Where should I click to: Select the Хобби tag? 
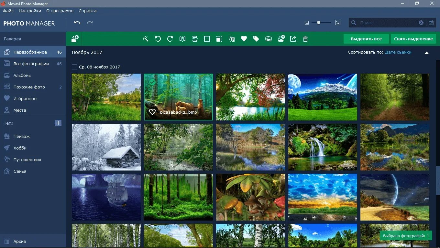33,148
